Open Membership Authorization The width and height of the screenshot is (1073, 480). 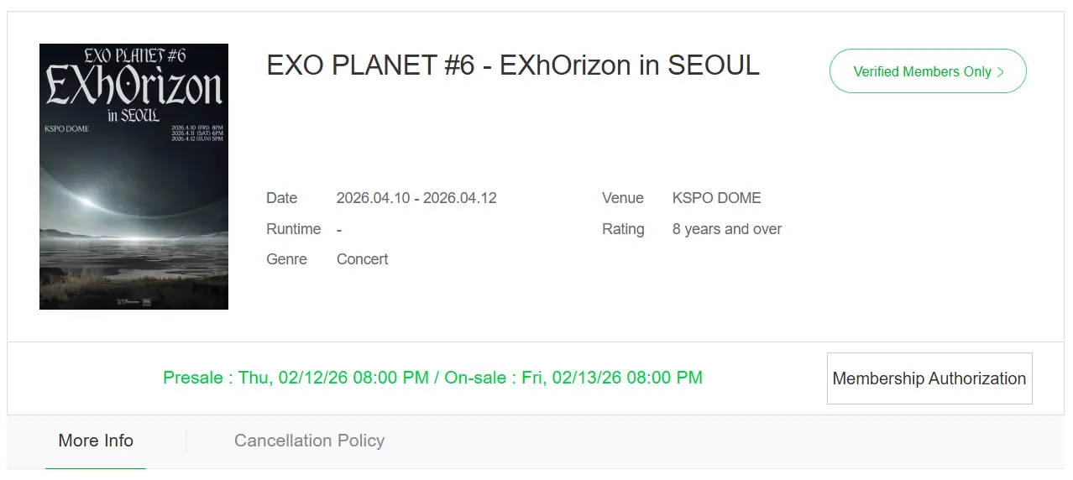pos(929,378)
